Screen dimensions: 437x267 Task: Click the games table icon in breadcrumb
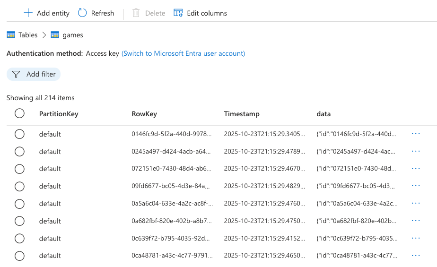(55, 35)
